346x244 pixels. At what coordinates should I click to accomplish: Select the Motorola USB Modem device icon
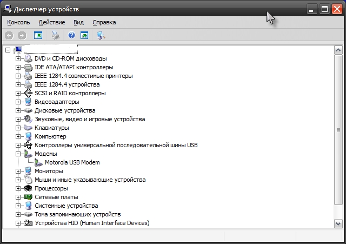pyautogui.click(x=38, y=163)
